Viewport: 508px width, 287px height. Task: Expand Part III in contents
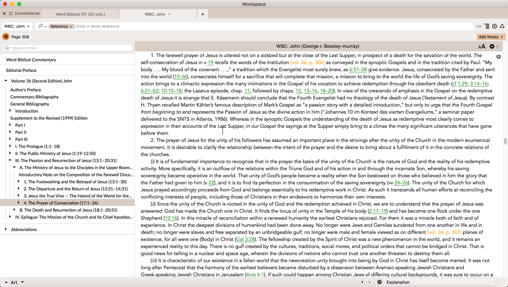click(10, 139)
